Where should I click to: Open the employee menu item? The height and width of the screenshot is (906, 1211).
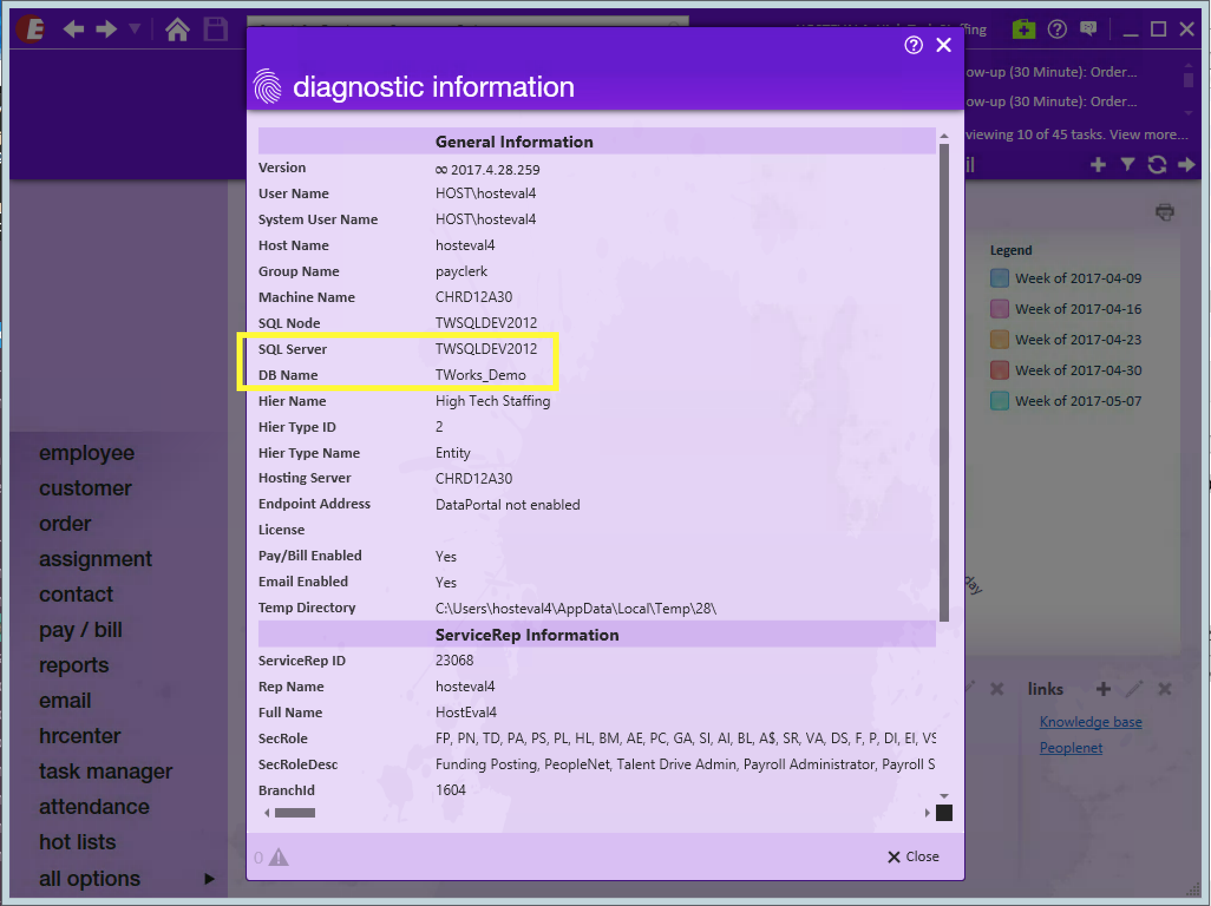tap(87, 453)
